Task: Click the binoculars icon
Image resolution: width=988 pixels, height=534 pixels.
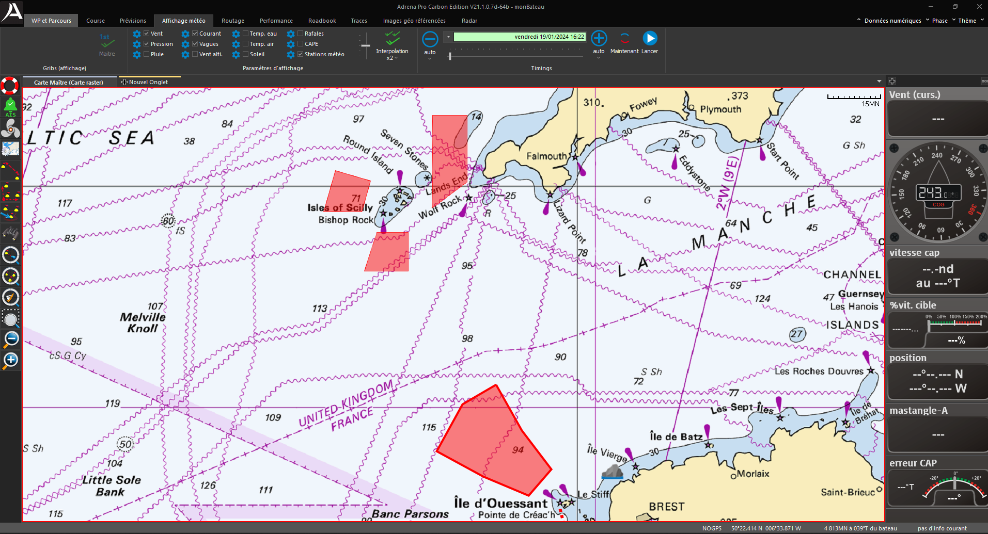Action: pos(10,233)
